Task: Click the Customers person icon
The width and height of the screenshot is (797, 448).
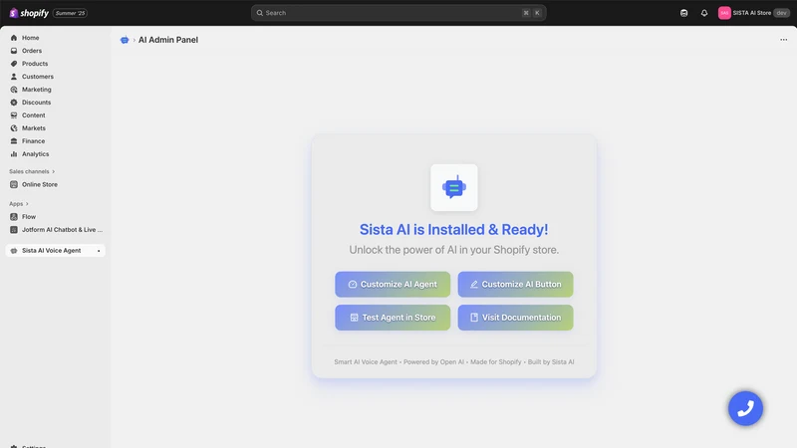Action: [14, 77]
